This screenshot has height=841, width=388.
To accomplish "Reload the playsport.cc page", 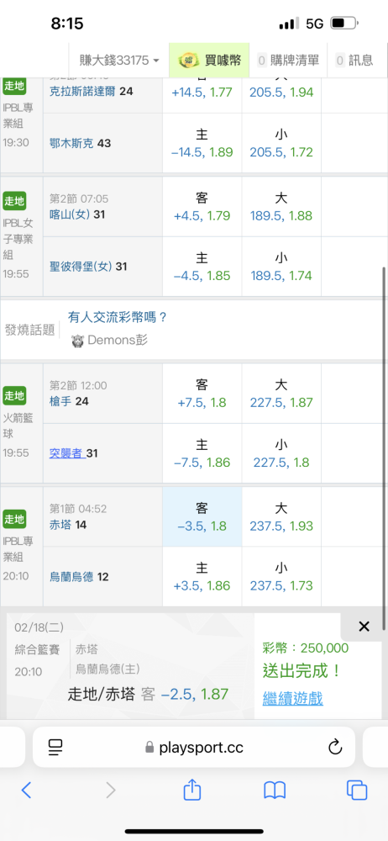I will 335,747.
